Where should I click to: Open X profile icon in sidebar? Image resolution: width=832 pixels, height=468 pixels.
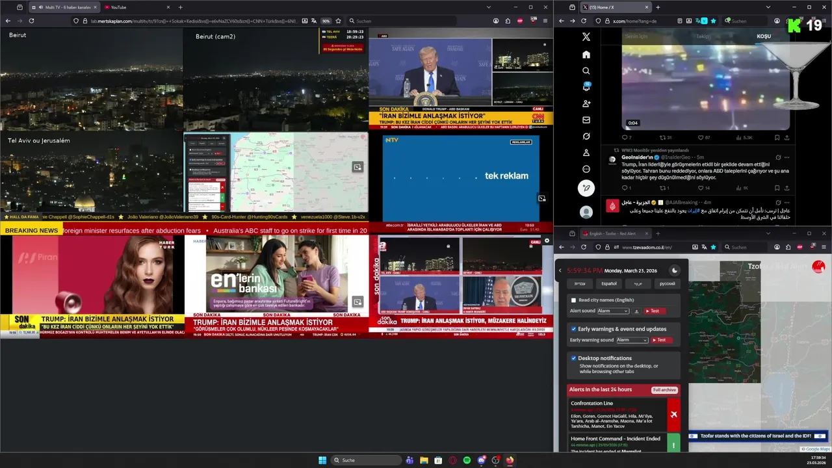point(586,153)
